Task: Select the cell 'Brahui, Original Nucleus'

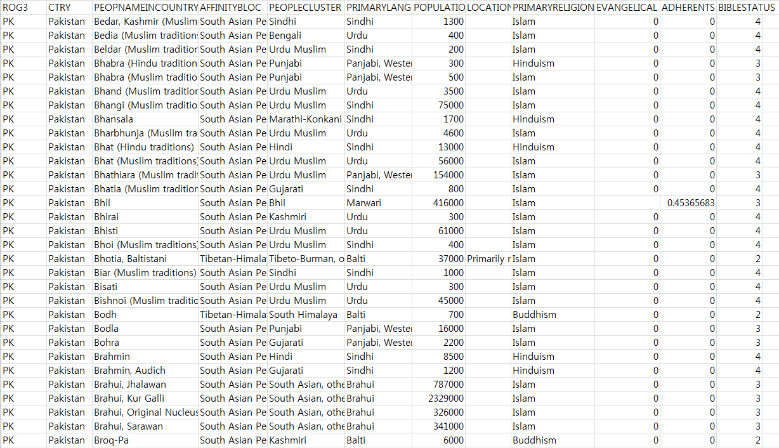Action: coord(145,412)
